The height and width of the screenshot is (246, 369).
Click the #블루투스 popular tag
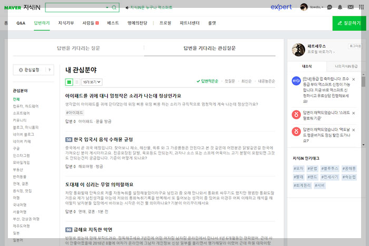(329, 169)
